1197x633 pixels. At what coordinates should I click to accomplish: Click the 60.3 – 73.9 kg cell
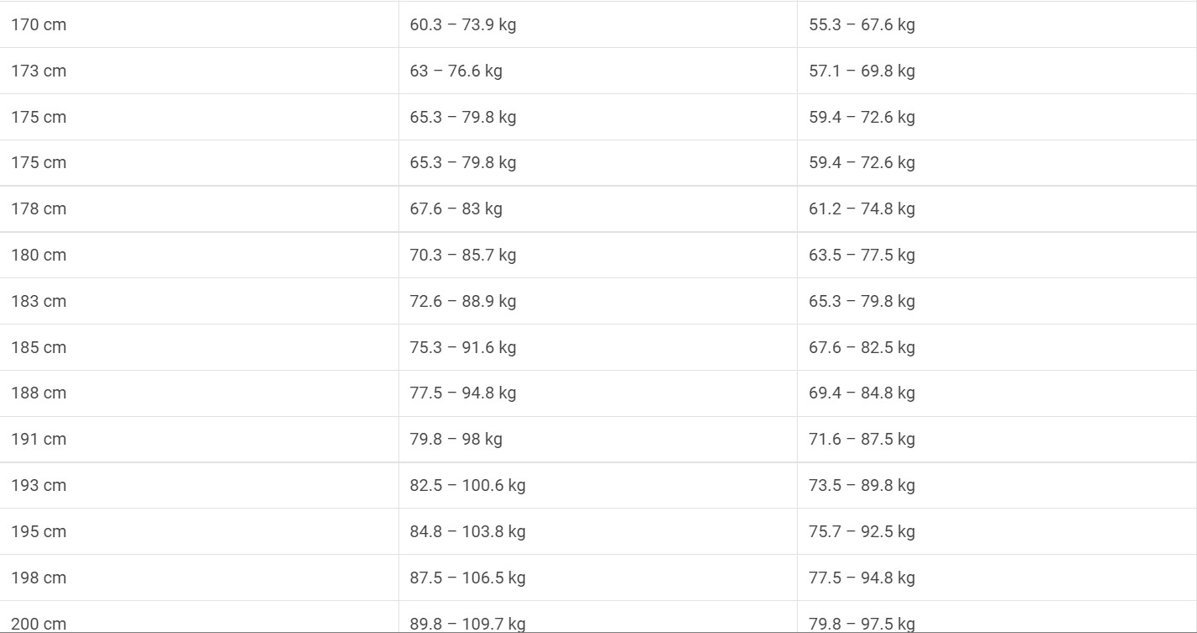462,24
